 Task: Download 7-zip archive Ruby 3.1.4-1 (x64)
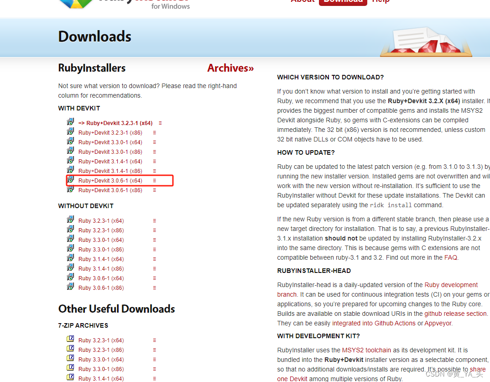click(x=101, y=378)
